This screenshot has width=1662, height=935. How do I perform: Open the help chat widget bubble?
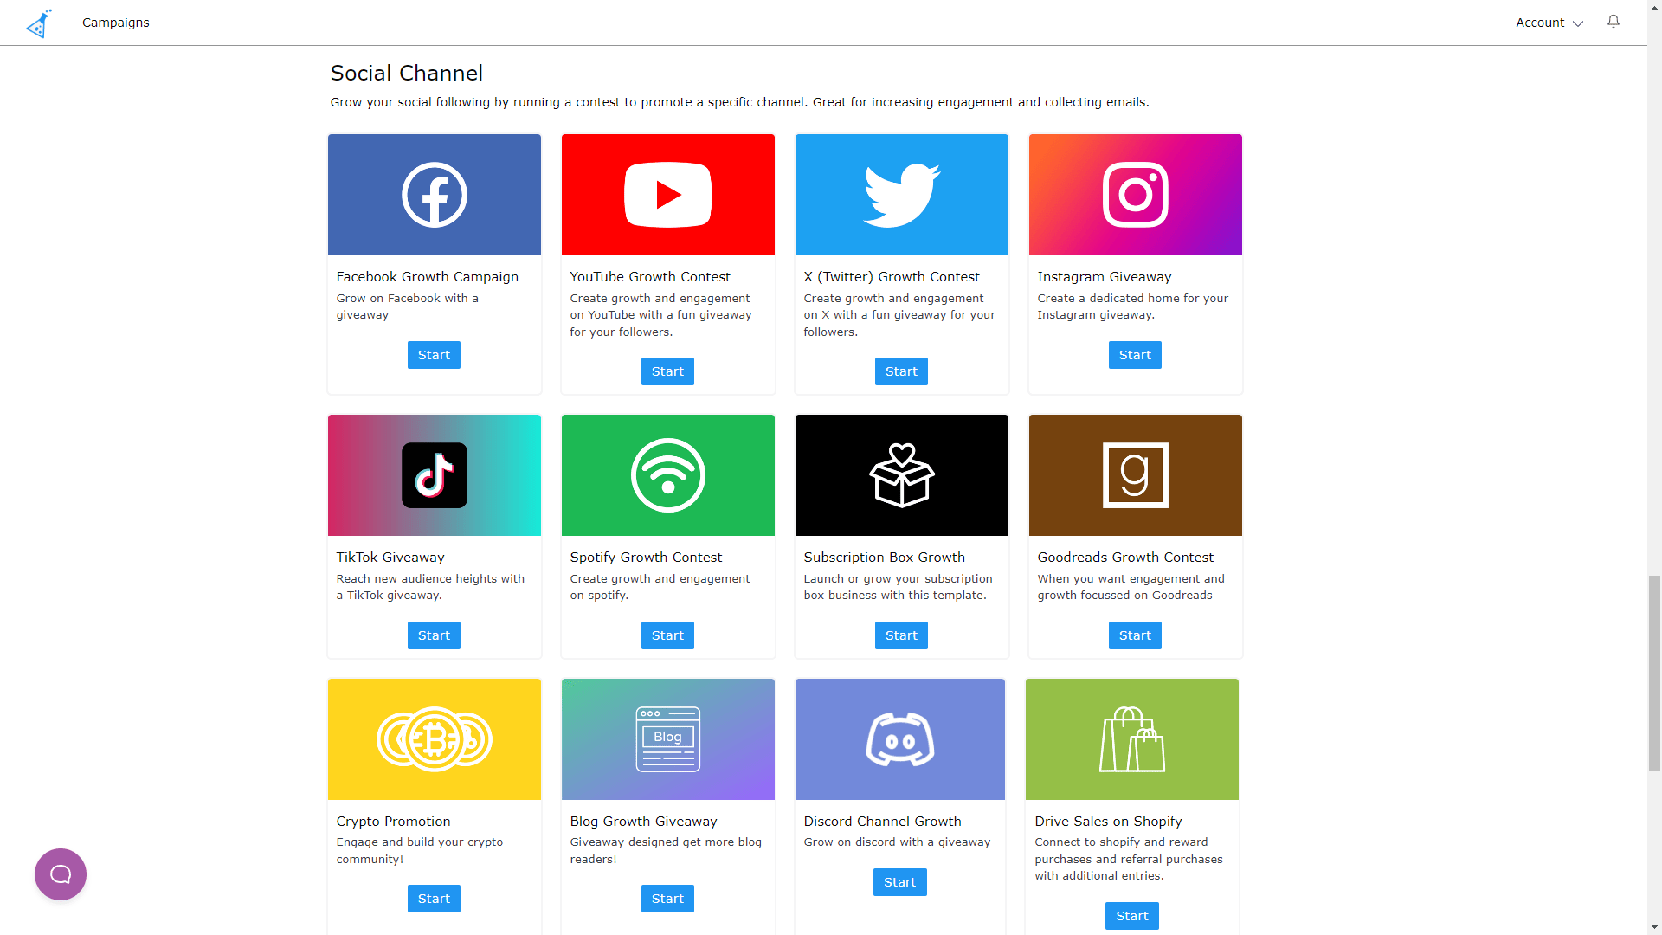[x=60, y=874]
